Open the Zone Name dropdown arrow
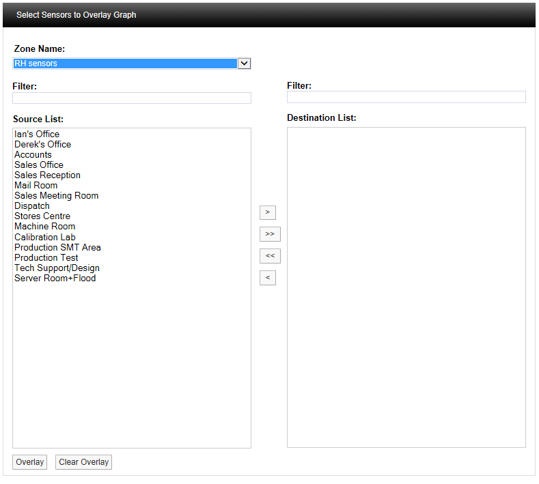539x484 pixels. tap(244, 63)
